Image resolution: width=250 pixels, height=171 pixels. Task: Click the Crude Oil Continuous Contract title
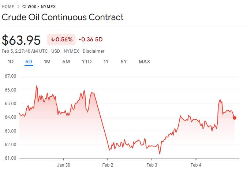[63, 17]
